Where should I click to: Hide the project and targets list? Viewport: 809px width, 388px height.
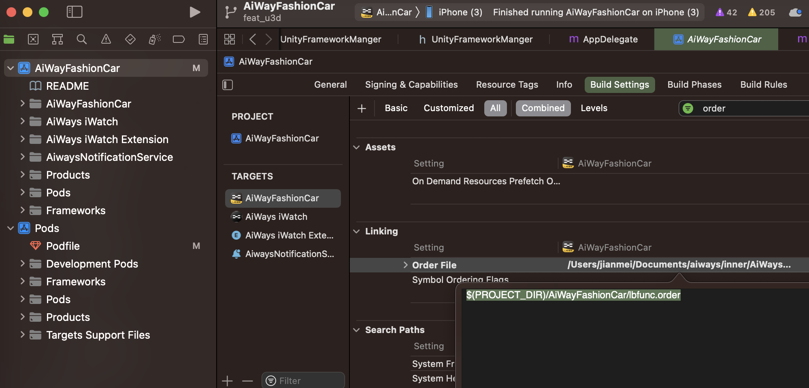point(228,85)
